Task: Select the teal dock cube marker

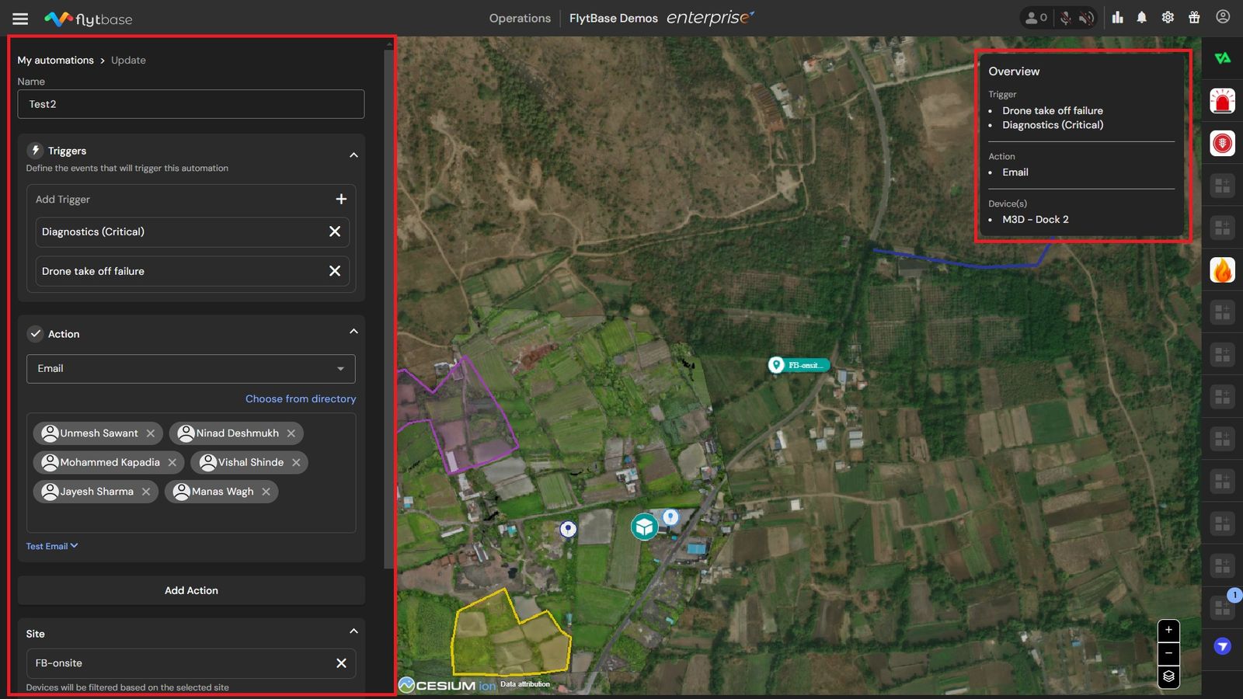Action: (x=645, y=527)
